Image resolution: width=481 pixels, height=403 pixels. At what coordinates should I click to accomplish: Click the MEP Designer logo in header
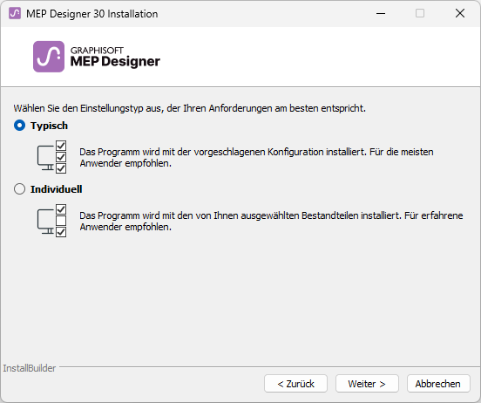[49, 57]
